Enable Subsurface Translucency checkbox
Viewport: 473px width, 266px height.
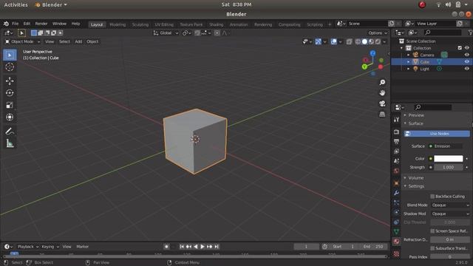pyautogui.click(x=432, y=248)
